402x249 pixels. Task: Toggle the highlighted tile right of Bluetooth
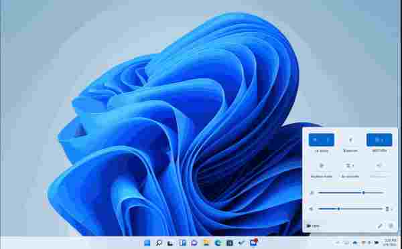click(x=379, y=140)
